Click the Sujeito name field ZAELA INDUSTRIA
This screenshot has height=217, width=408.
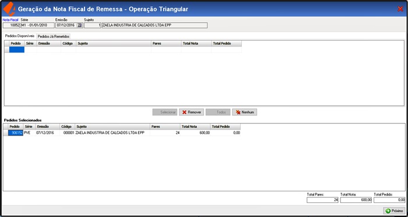tap(154, 25)
